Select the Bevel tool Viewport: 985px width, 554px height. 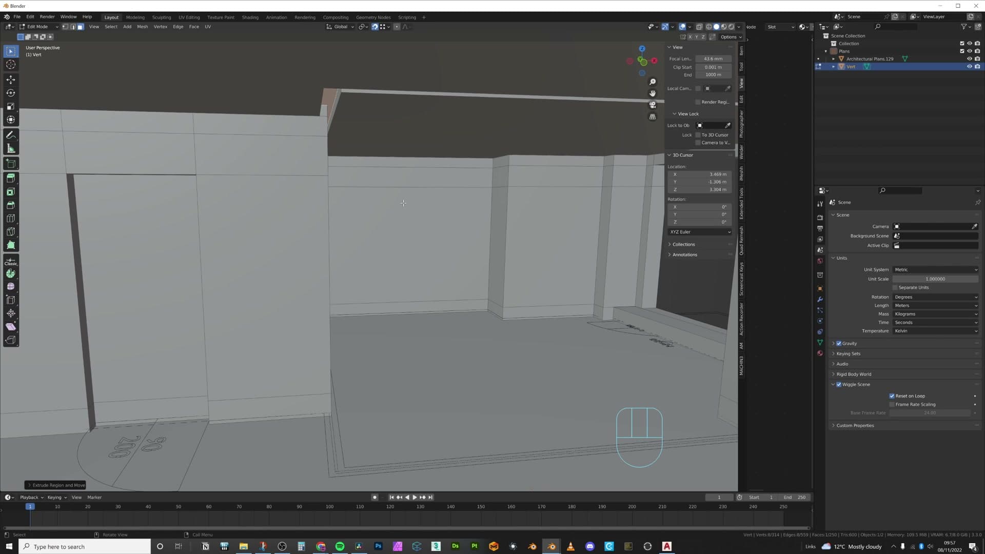coord(11,205)
